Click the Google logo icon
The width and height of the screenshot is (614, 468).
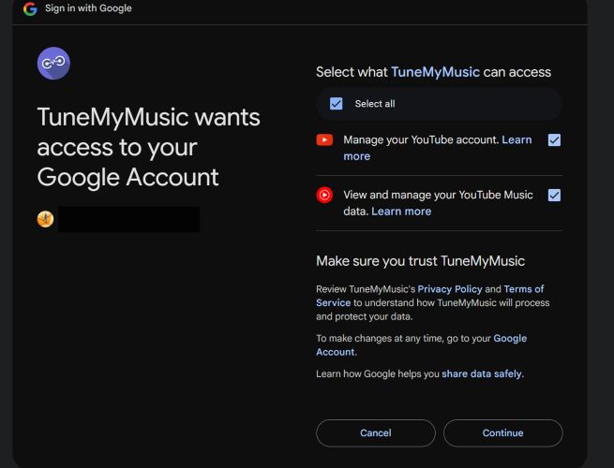30,8
